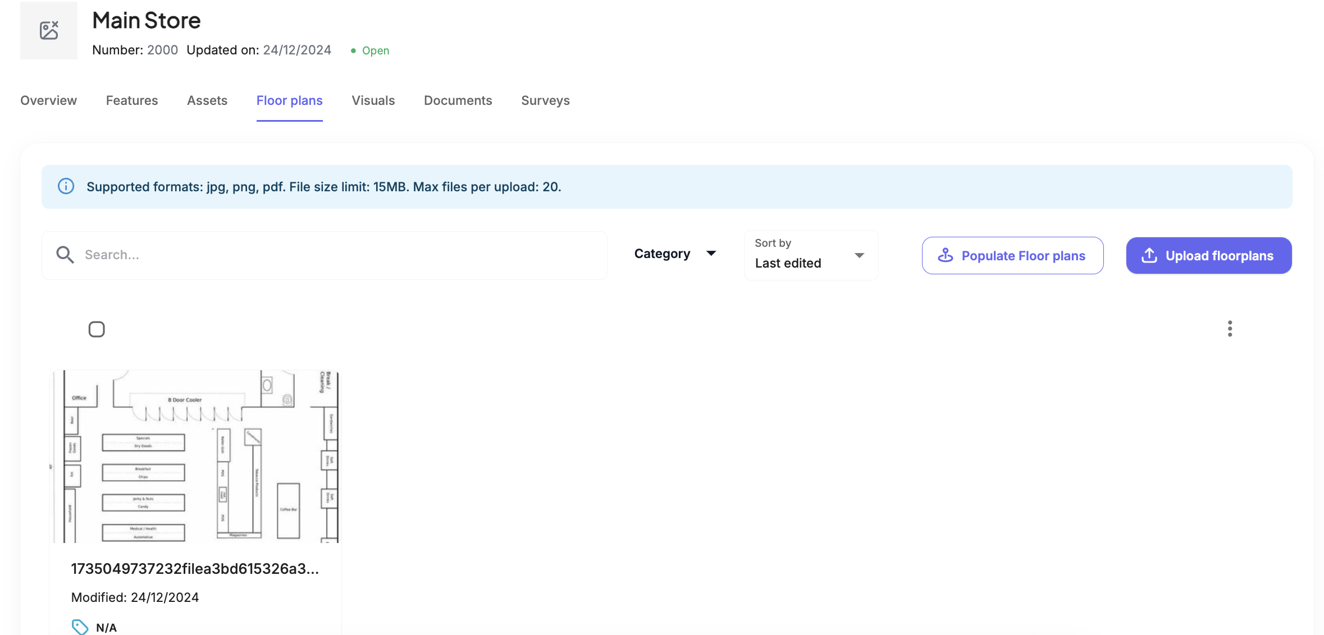1324x635 pixels.
Task: Tick the select-all floor plans checkbox
Action: coord(97,329)
